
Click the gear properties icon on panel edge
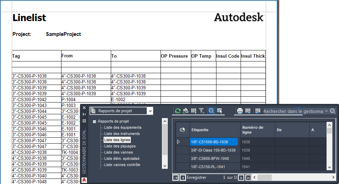click(84, 120)
